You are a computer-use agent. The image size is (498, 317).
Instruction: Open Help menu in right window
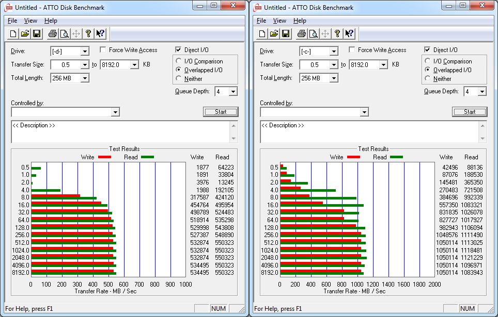300,21
